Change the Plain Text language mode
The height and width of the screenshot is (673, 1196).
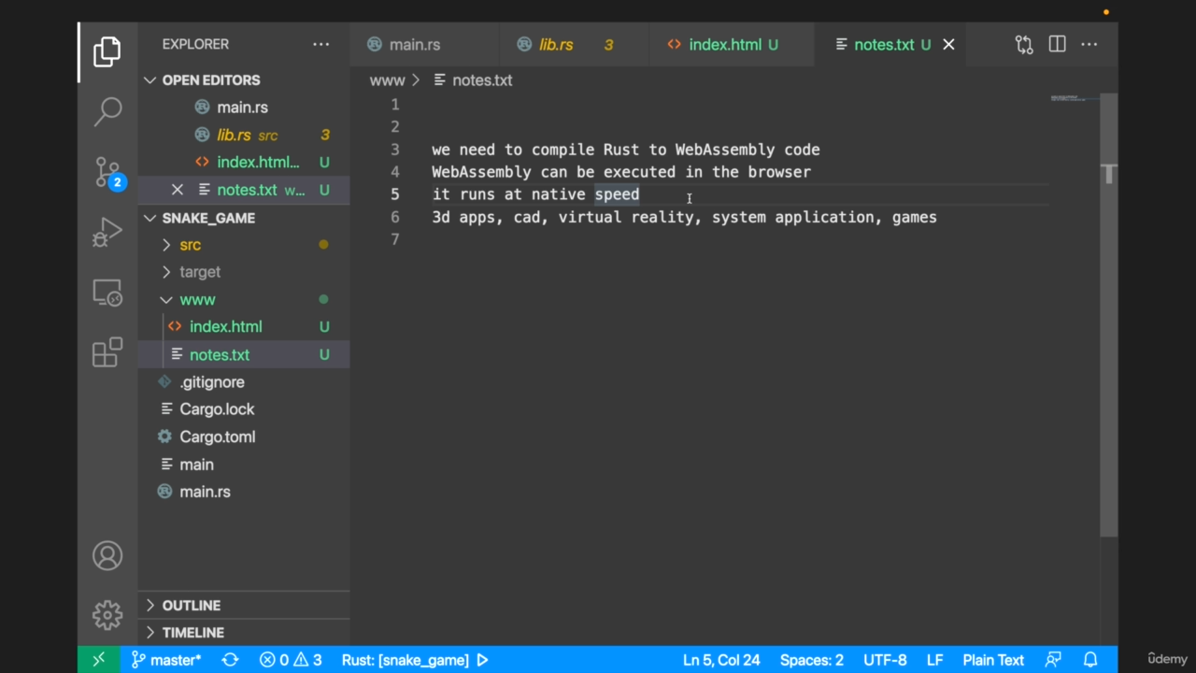point(993,660)
